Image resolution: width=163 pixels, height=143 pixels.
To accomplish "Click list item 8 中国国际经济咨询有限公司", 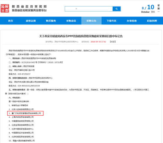I will point(21,133).
